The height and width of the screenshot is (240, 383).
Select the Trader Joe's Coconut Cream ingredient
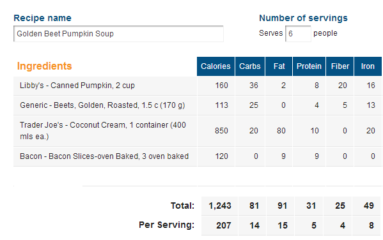pos(103,131)
